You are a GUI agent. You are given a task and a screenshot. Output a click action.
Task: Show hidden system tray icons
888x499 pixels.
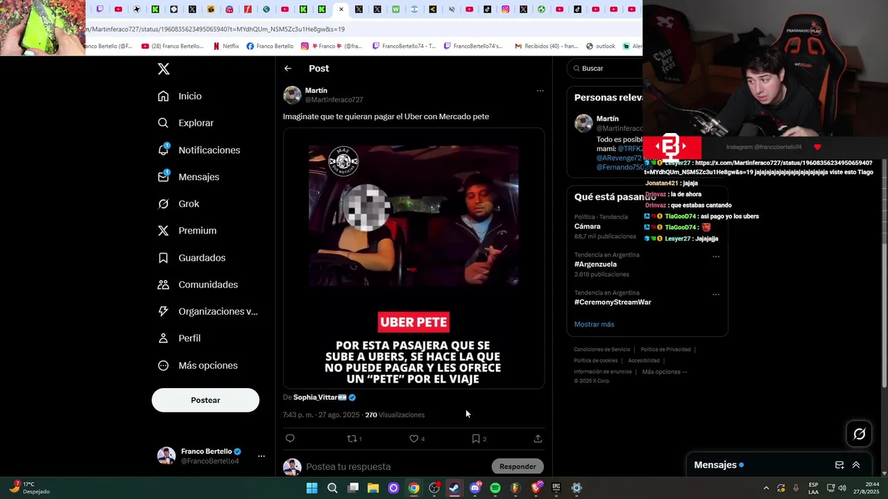[x=766, y=488]
